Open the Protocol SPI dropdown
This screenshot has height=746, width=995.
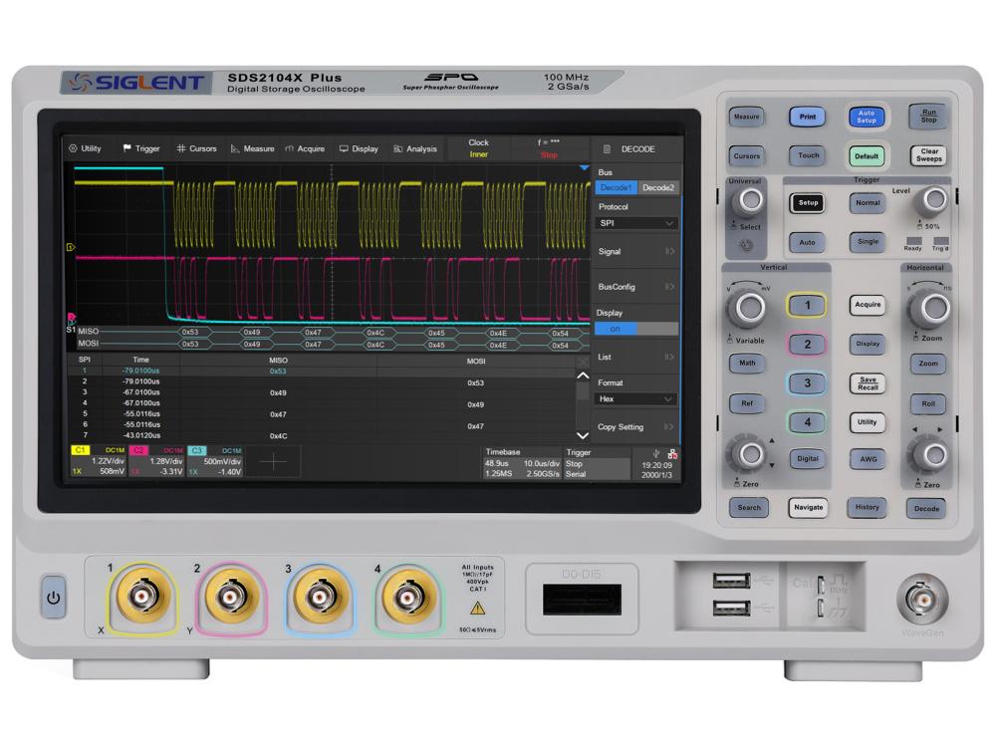click(636, 223)
